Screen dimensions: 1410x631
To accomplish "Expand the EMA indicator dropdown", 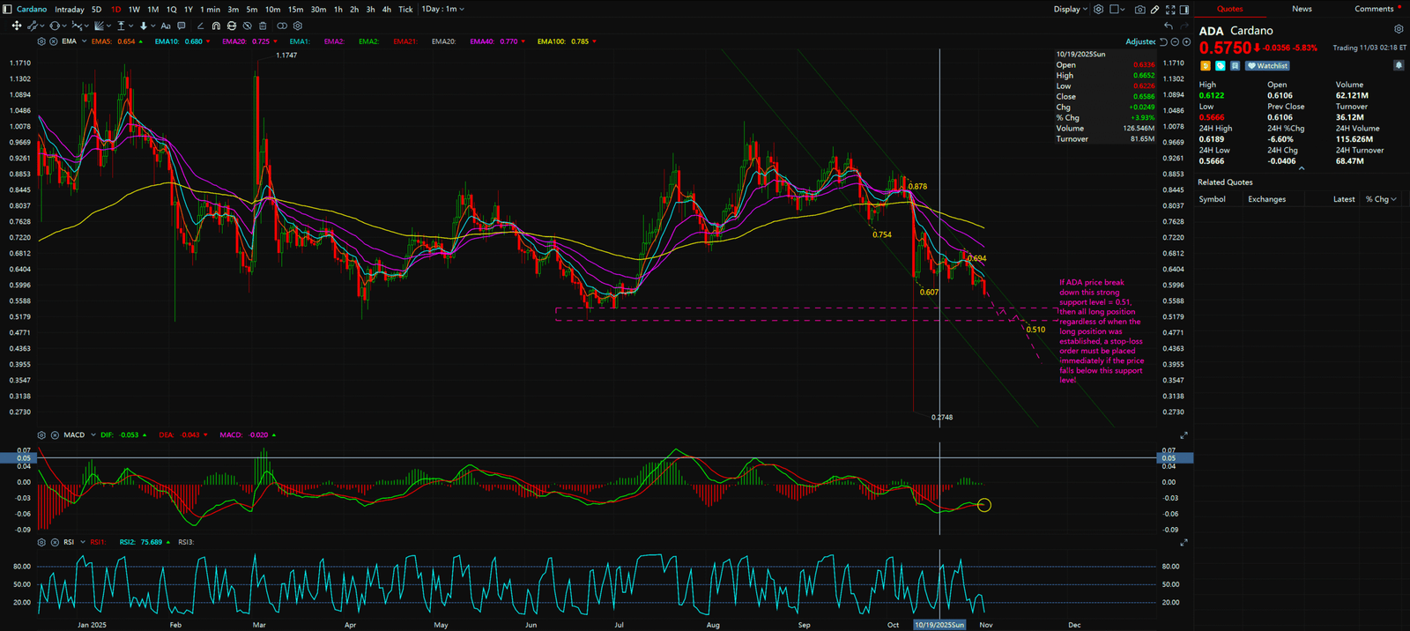I will coord(84,41).
